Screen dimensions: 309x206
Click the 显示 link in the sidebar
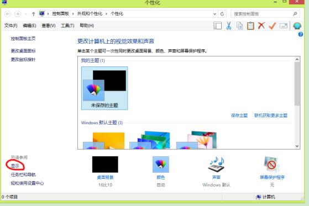click(x=15, y=166)
